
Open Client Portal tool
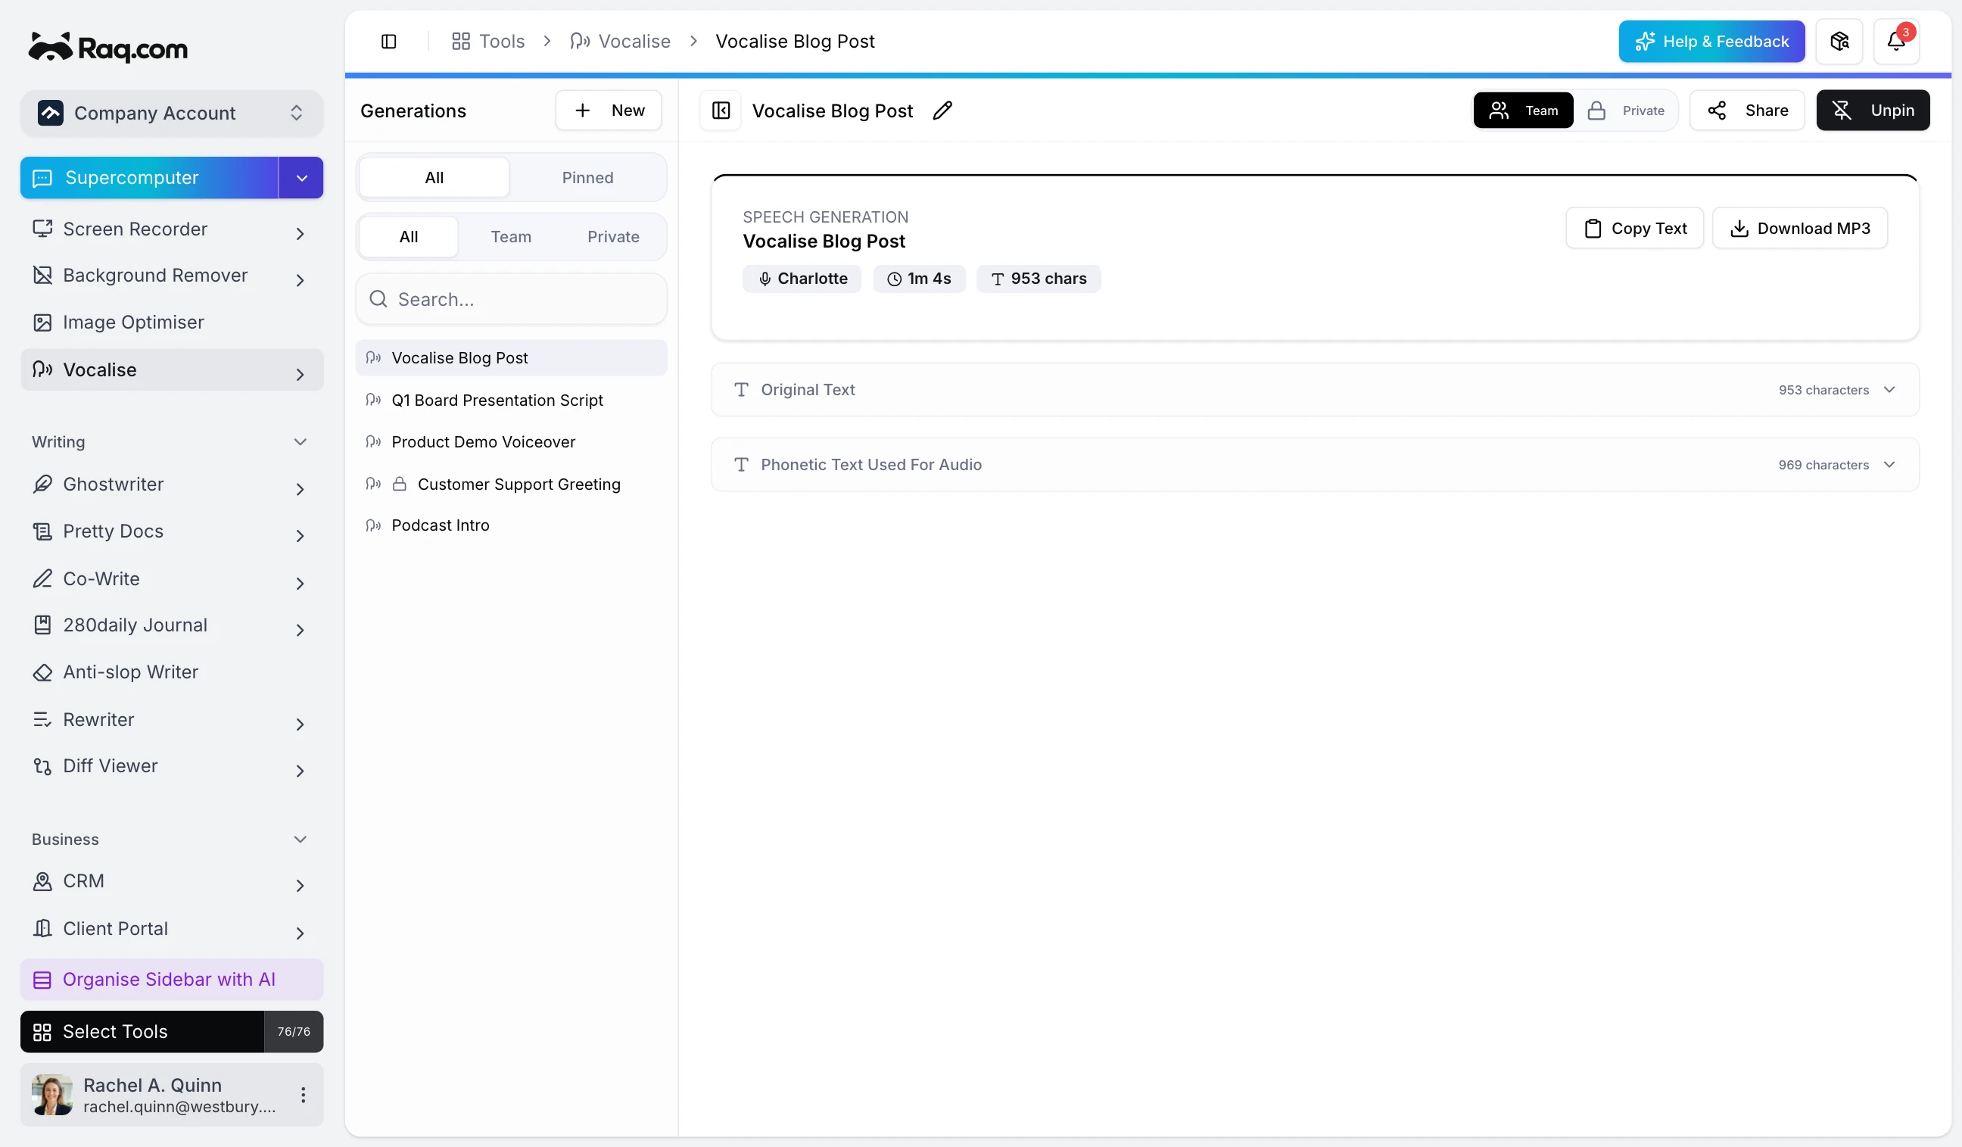tap(171, 929)
